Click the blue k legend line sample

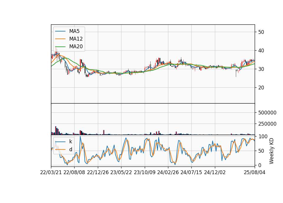60,142
